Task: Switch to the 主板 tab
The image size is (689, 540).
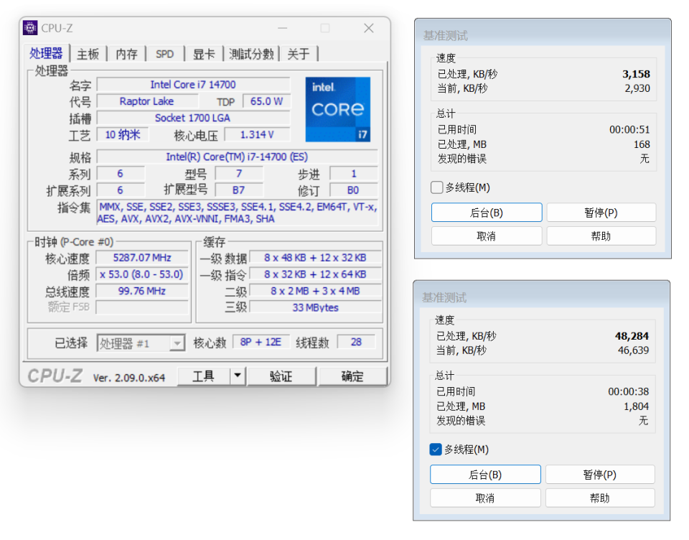Action: tap(88, 54)
